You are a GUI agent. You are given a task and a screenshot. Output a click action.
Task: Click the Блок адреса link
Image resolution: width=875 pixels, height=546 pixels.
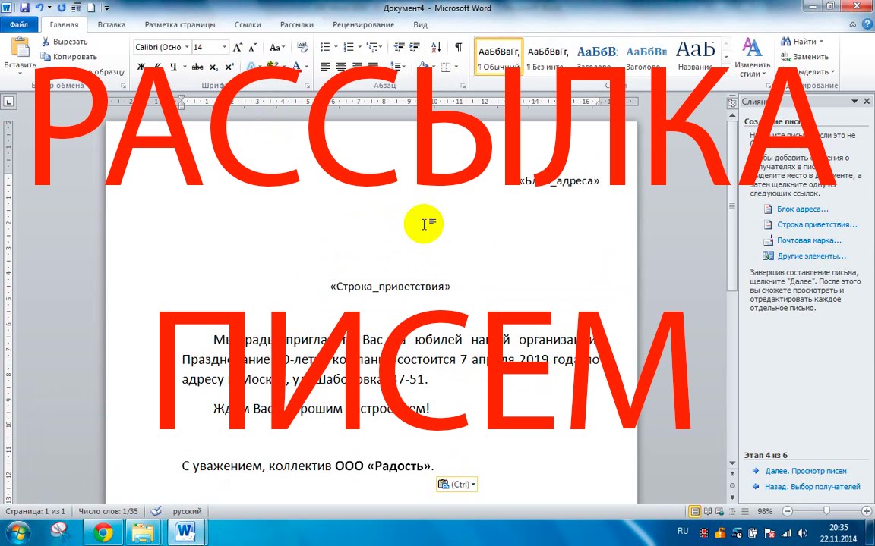(802, 209)
